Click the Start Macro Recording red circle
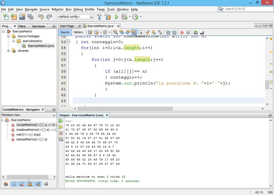This screenshot has width=274, height=195. 182,32
